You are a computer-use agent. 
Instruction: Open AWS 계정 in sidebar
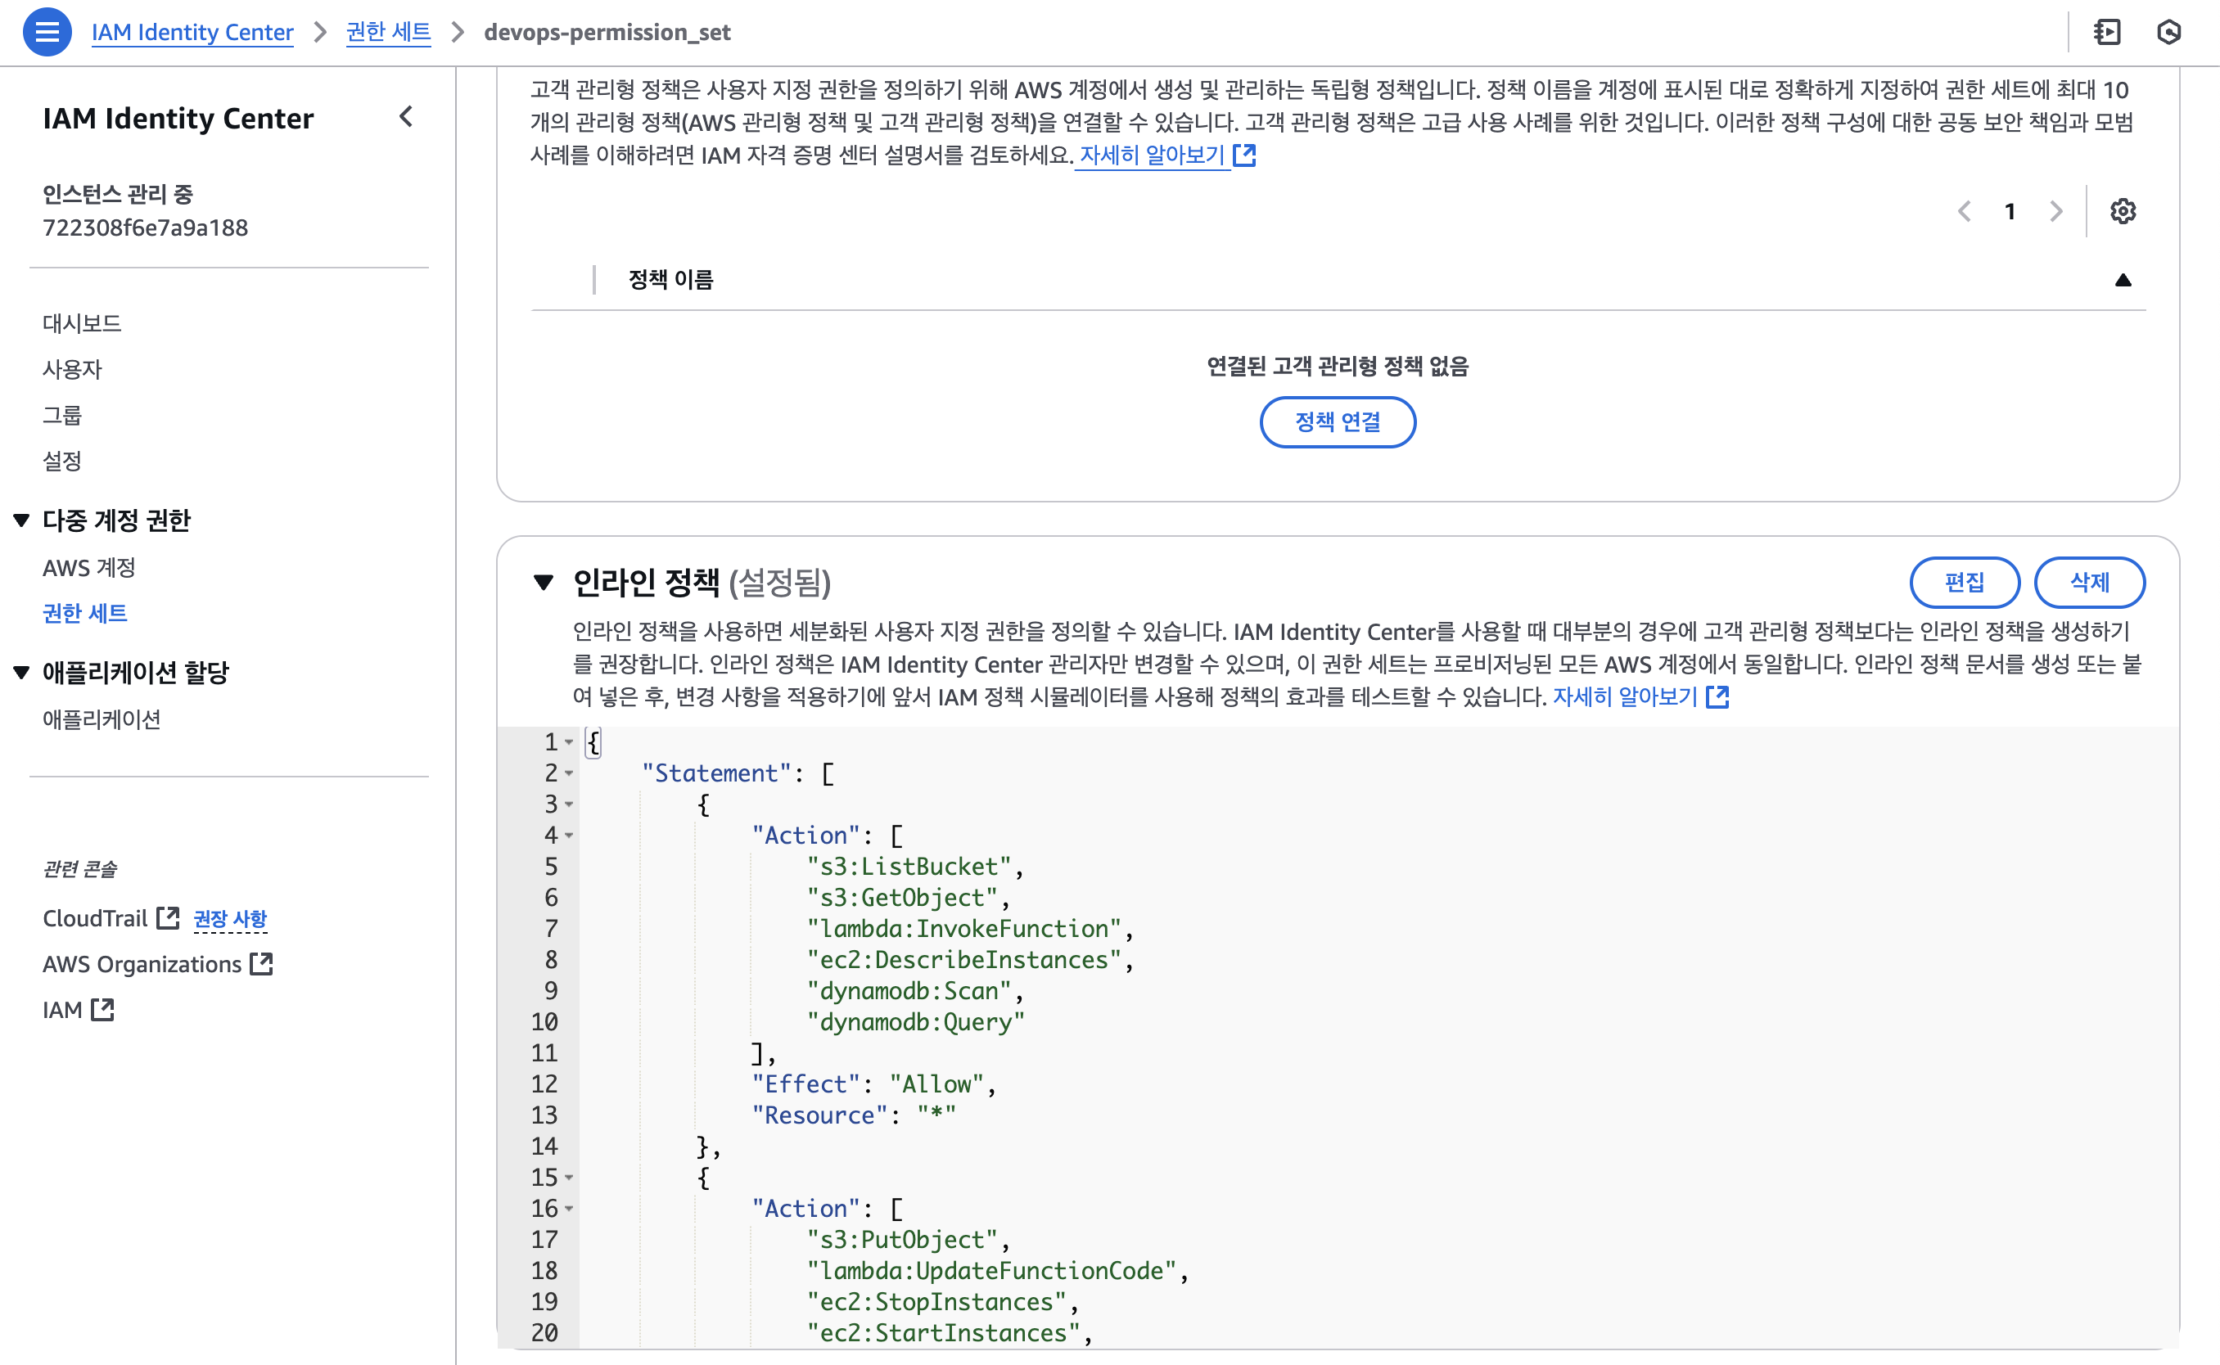89,568
